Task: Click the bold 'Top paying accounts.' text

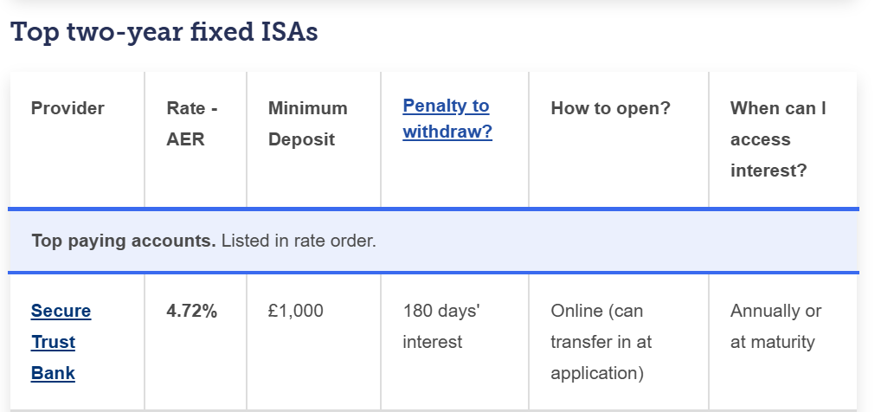Action: (124, 241)
